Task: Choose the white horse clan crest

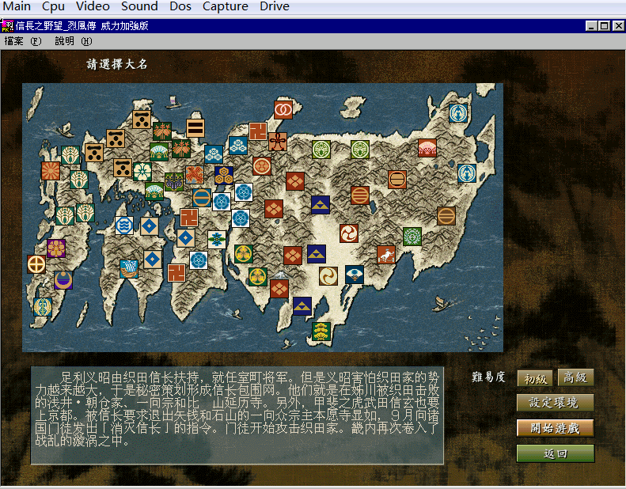Action: (386, 254)
